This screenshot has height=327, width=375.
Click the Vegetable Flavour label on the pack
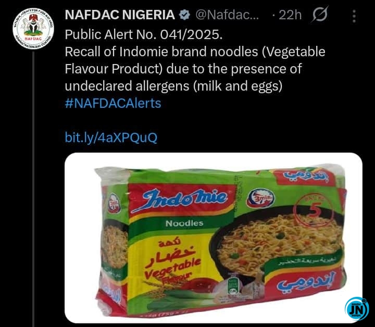click(166, 266)
